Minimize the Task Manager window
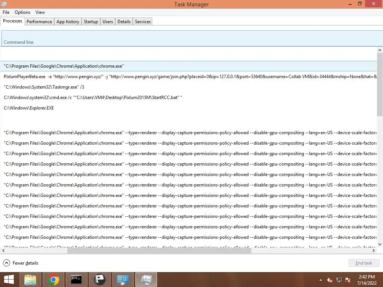383x287 pixels. point(350,4)
